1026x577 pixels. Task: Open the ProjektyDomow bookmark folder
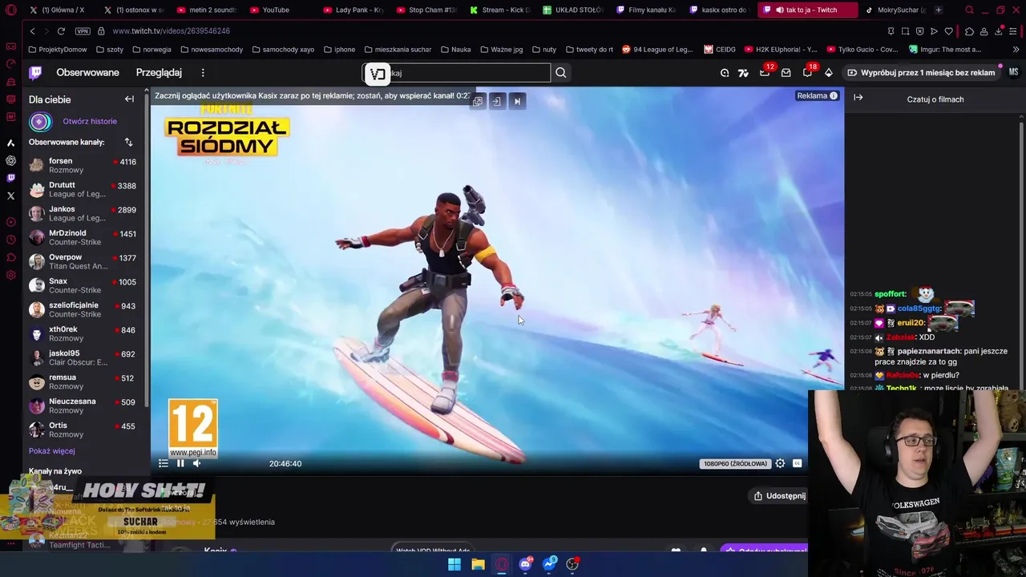pyautogui.click(x=57, y=50)
